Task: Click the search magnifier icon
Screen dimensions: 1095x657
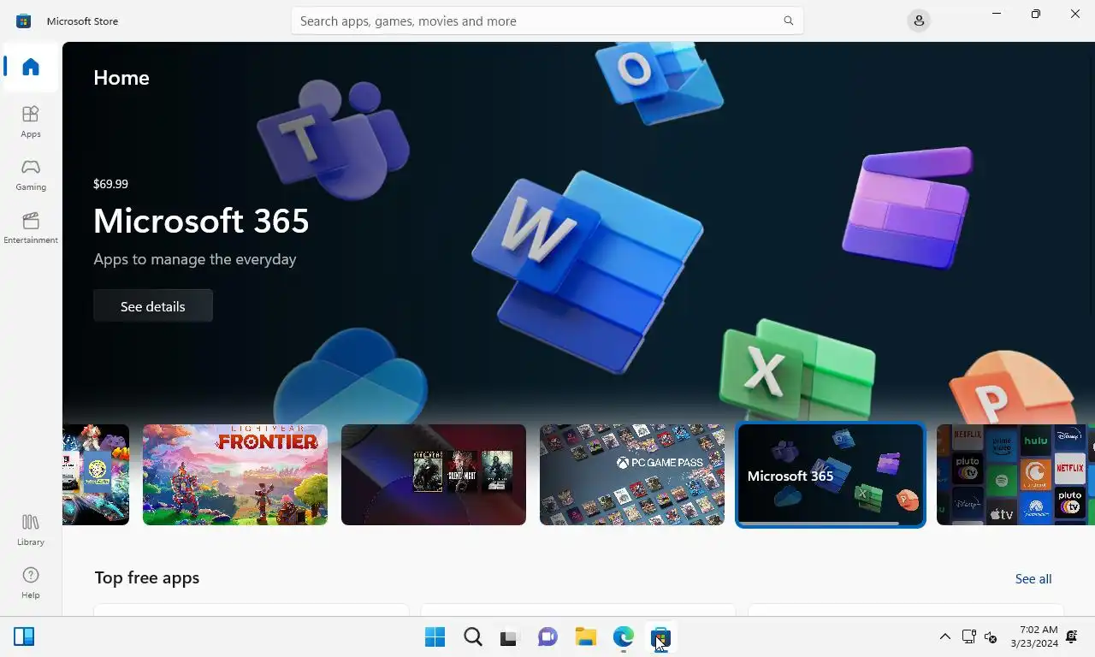Action: [789, 21]
